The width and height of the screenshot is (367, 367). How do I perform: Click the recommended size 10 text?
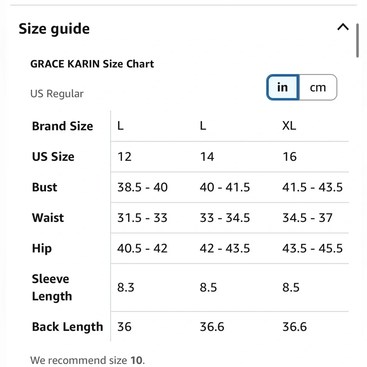87,360
